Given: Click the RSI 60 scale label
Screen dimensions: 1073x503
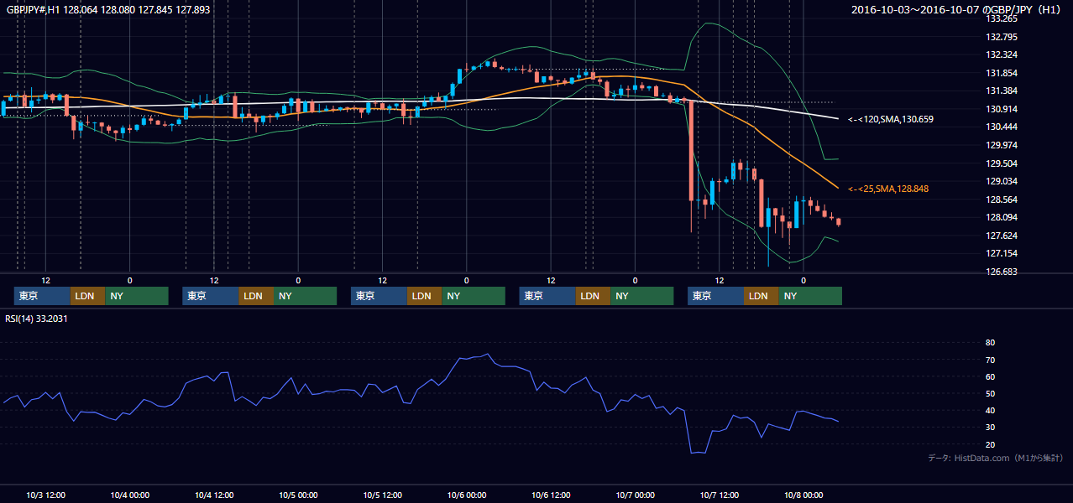Looking at the screenshot, I should 990,376.
